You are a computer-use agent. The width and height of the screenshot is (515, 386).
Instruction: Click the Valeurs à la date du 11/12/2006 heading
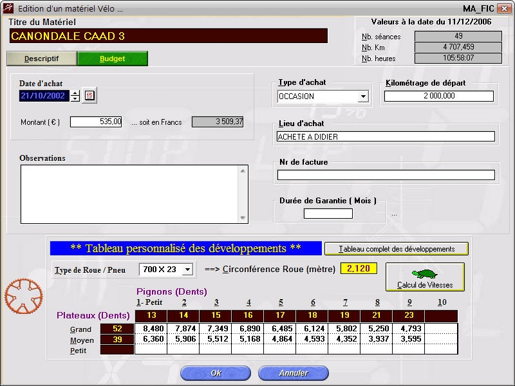point(431,22)
